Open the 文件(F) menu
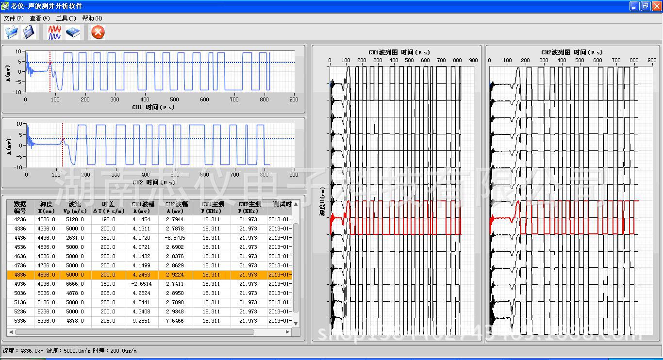Screen dimensions: 663x360 click(x=14, y=18)
